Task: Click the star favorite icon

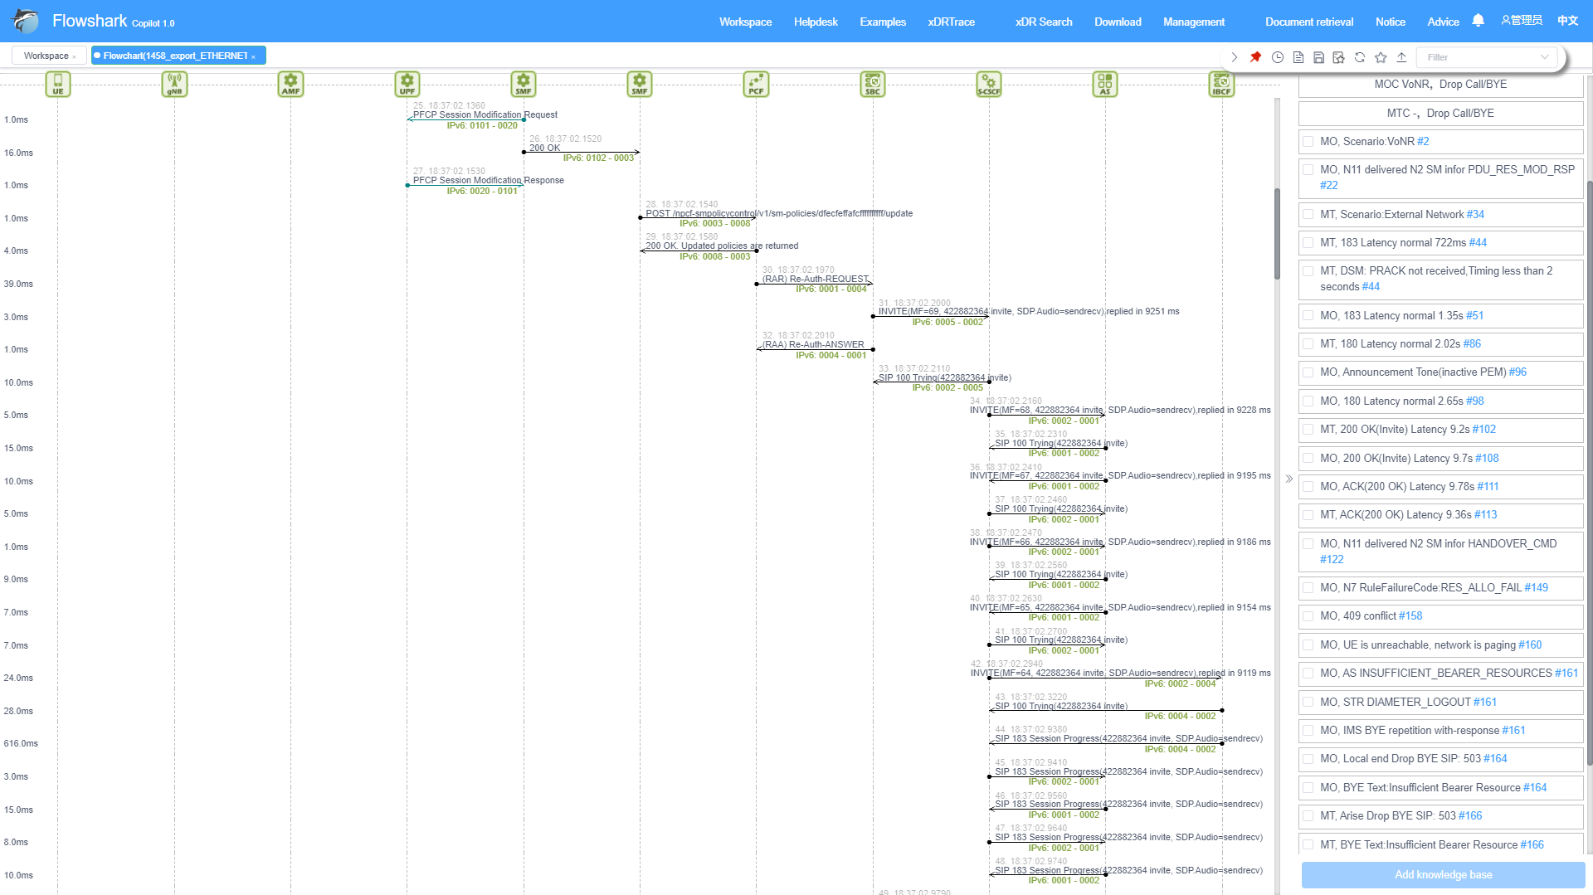Action: coord(1381,57)
